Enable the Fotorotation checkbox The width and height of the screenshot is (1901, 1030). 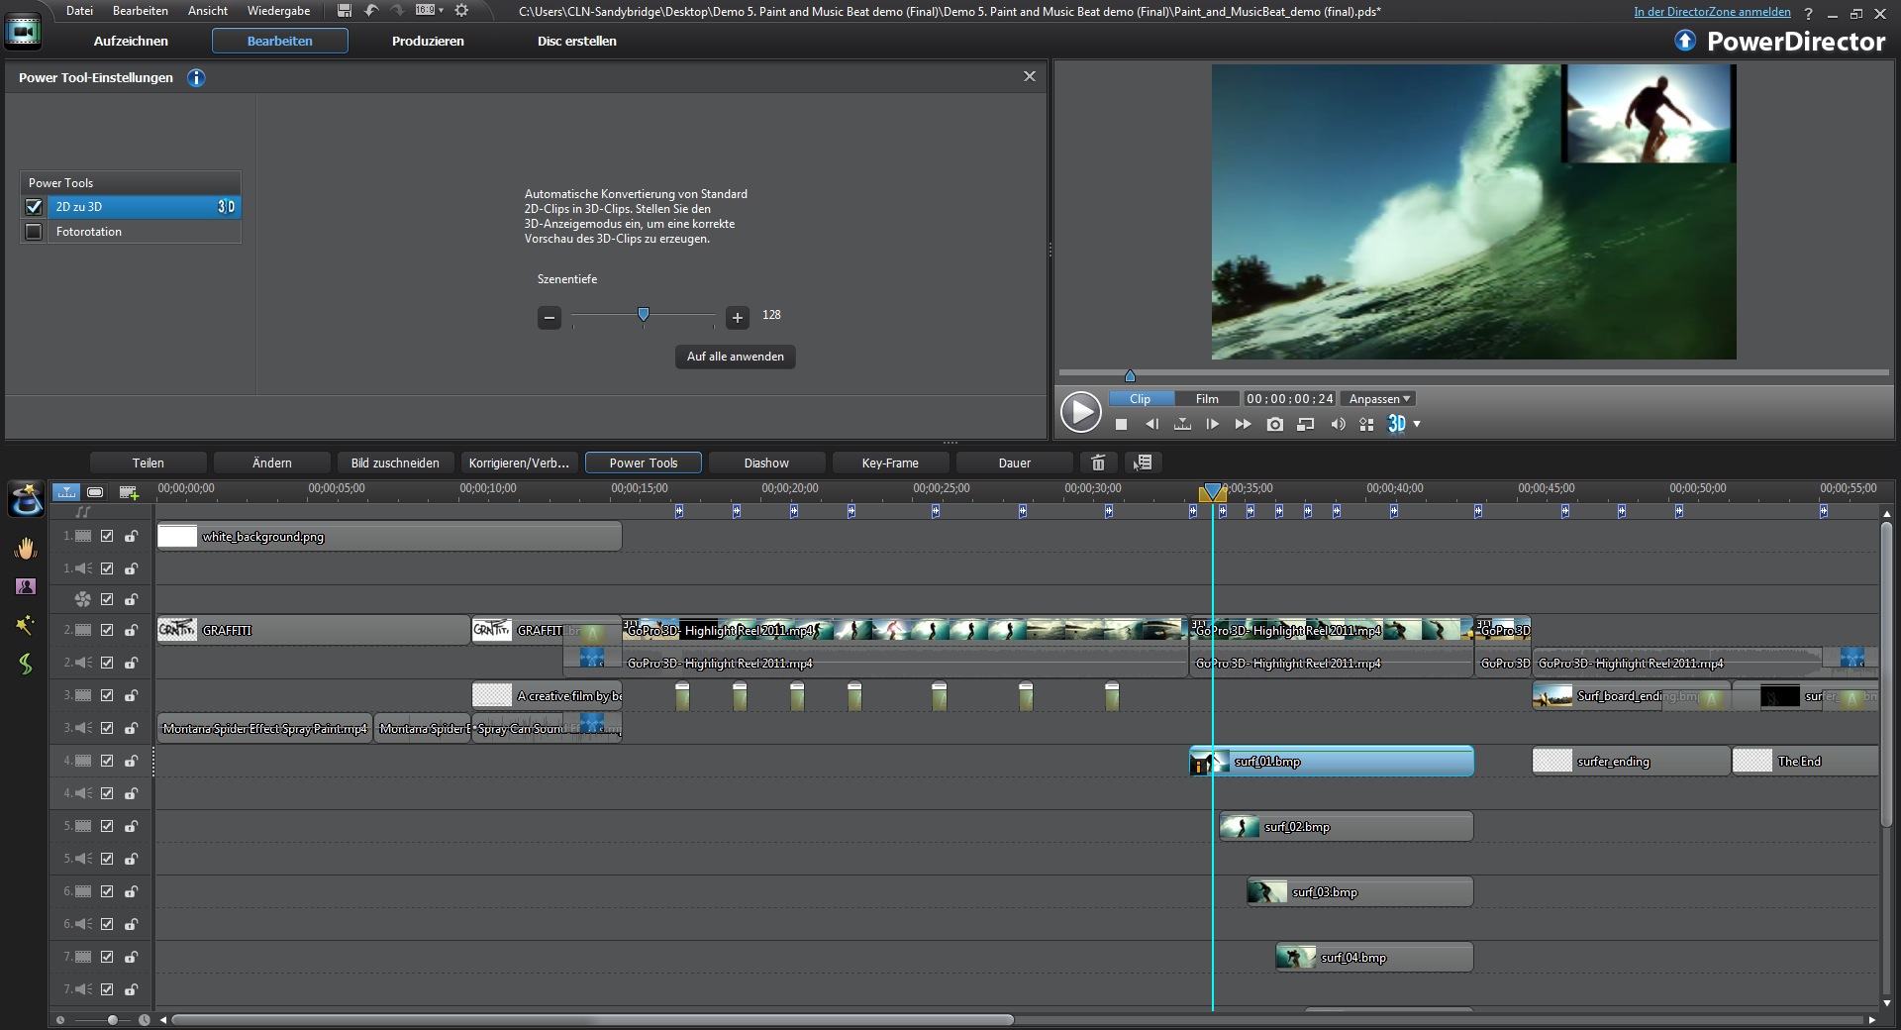click(x=34, y=232)
